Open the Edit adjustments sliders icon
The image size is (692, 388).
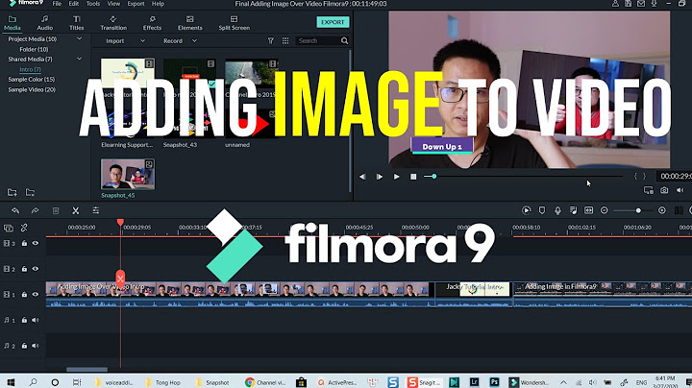tap(96, 210)
